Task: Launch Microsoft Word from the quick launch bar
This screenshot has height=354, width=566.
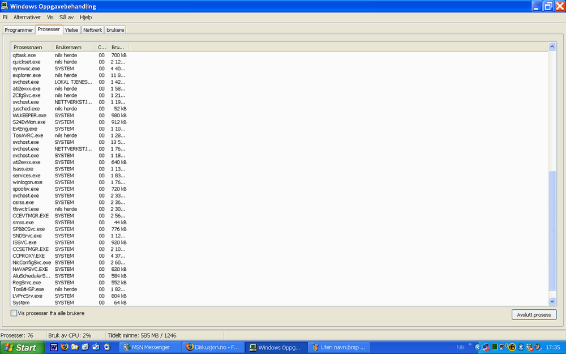Action: 54,347
